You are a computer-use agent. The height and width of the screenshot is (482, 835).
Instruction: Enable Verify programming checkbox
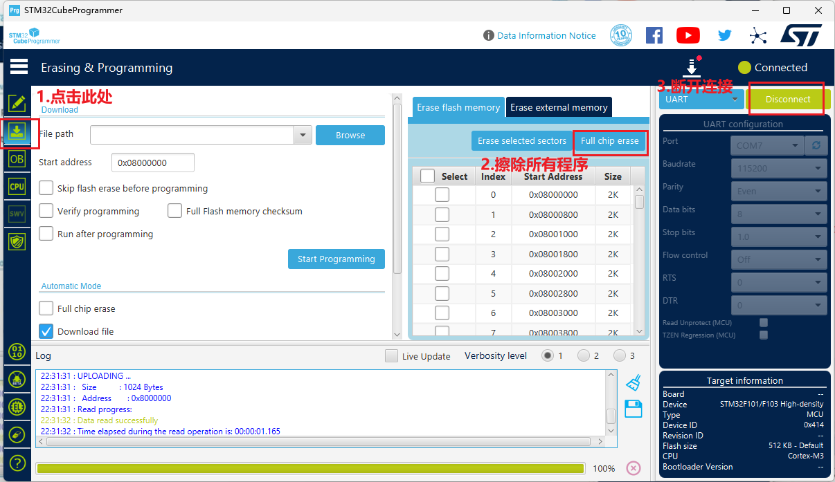pos(46,211)
